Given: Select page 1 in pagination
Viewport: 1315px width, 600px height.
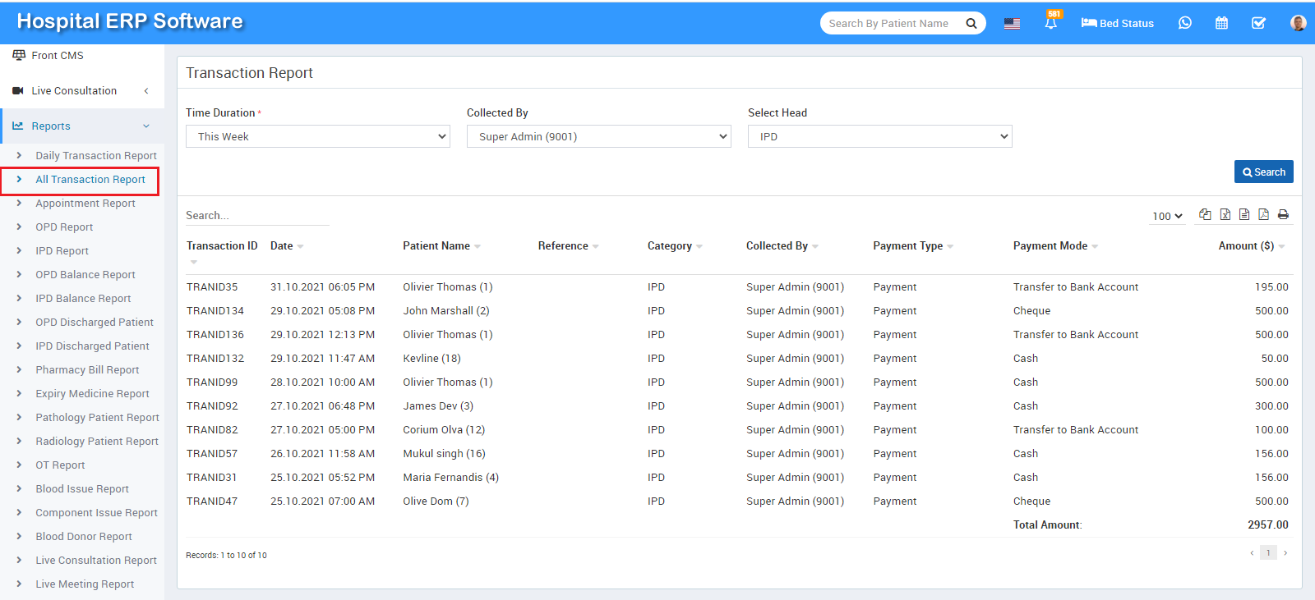Looking at the screenshot, I should (x=1268, y=553).
